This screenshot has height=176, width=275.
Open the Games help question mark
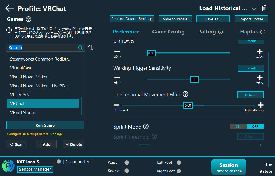[28, 19]
